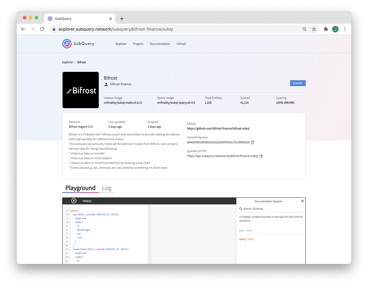The image size is (368, 286).
Task: Click the browser address bar URL
Action: [116, 29]
